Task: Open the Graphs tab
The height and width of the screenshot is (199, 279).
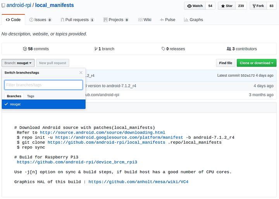Action: (193, 20)
